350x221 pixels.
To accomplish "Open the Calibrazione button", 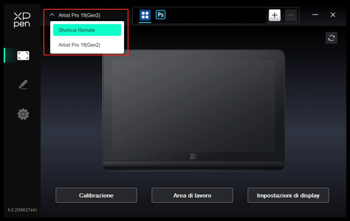I will [96, 195].
